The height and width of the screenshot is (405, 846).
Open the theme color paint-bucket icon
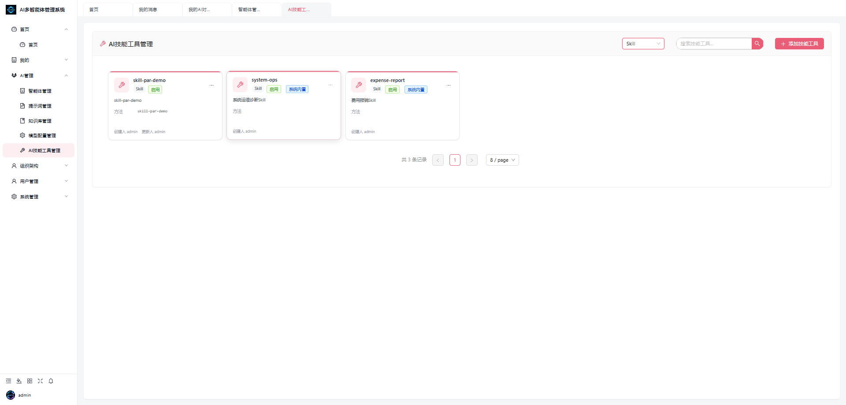coord(19,381)
